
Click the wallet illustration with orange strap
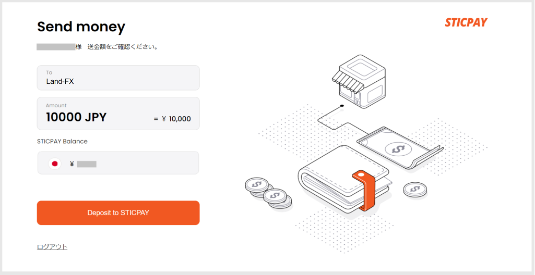click(x=344, y=179)
